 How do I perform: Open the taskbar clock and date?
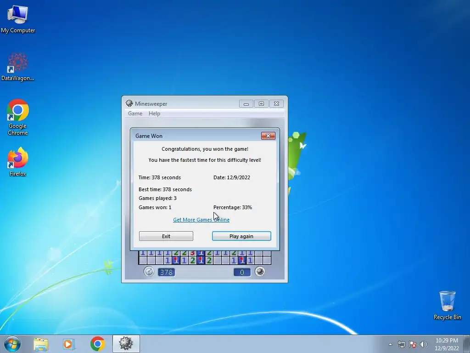coord(447,344)
